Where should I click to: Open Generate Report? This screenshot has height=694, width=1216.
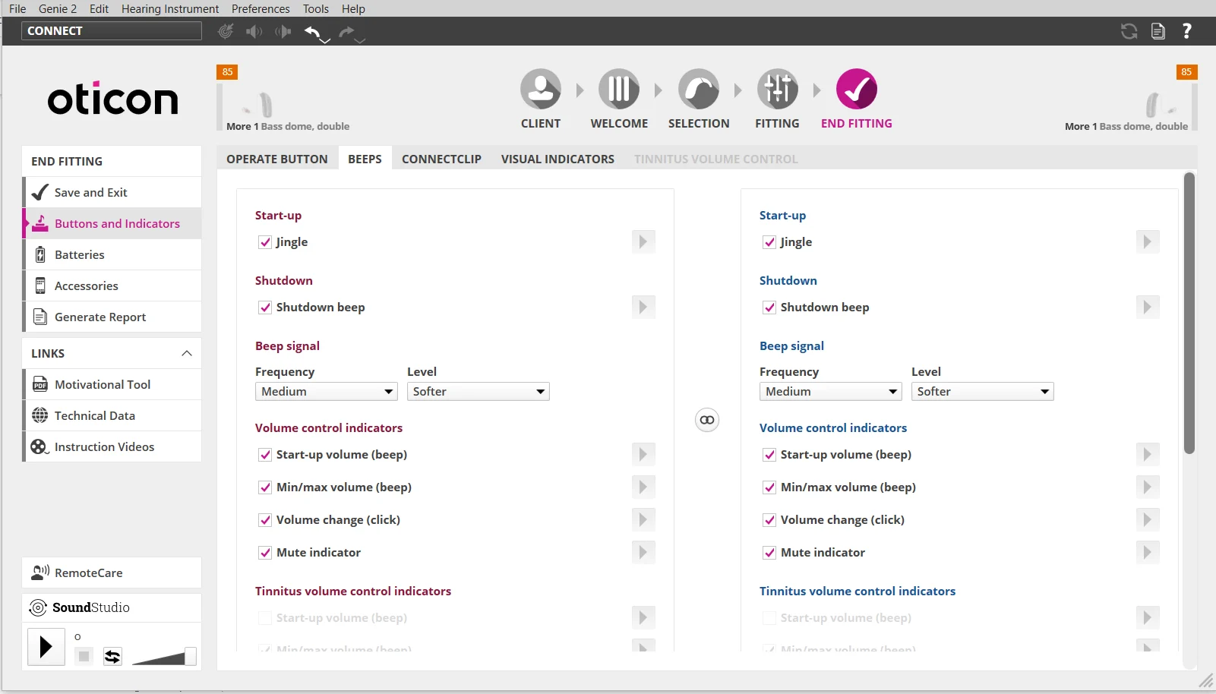112,317
